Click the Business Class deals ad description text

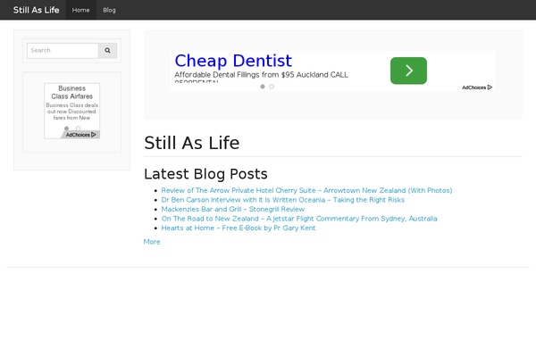tap(71, 112)
